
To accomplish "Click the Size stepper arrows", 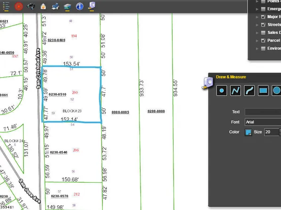I will [x=280, y=132].
